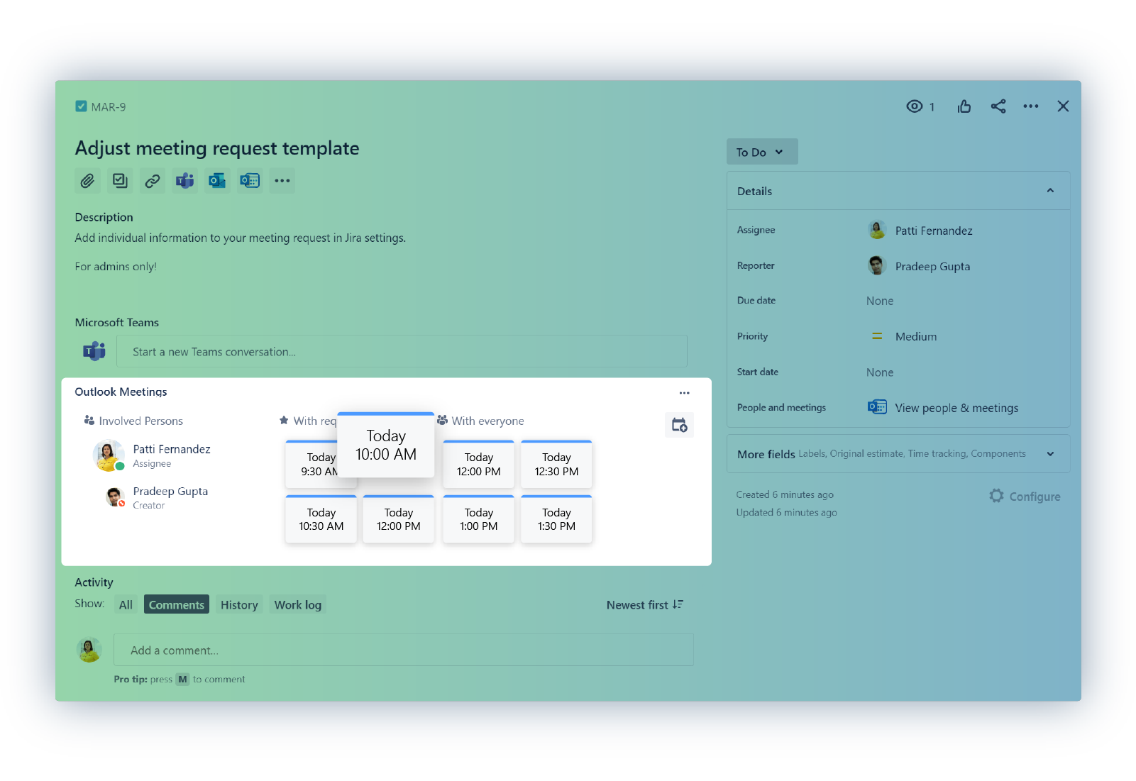Viewport: 1136px width, 781px height.
Task: Switch to the History activity tab
Action: 239,605
